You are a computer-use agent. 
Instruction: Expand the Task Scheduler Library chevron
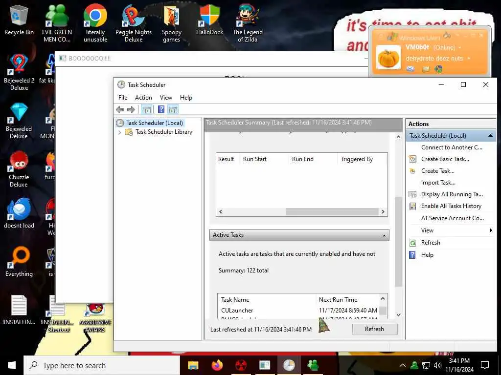click(x=119, y=132)
